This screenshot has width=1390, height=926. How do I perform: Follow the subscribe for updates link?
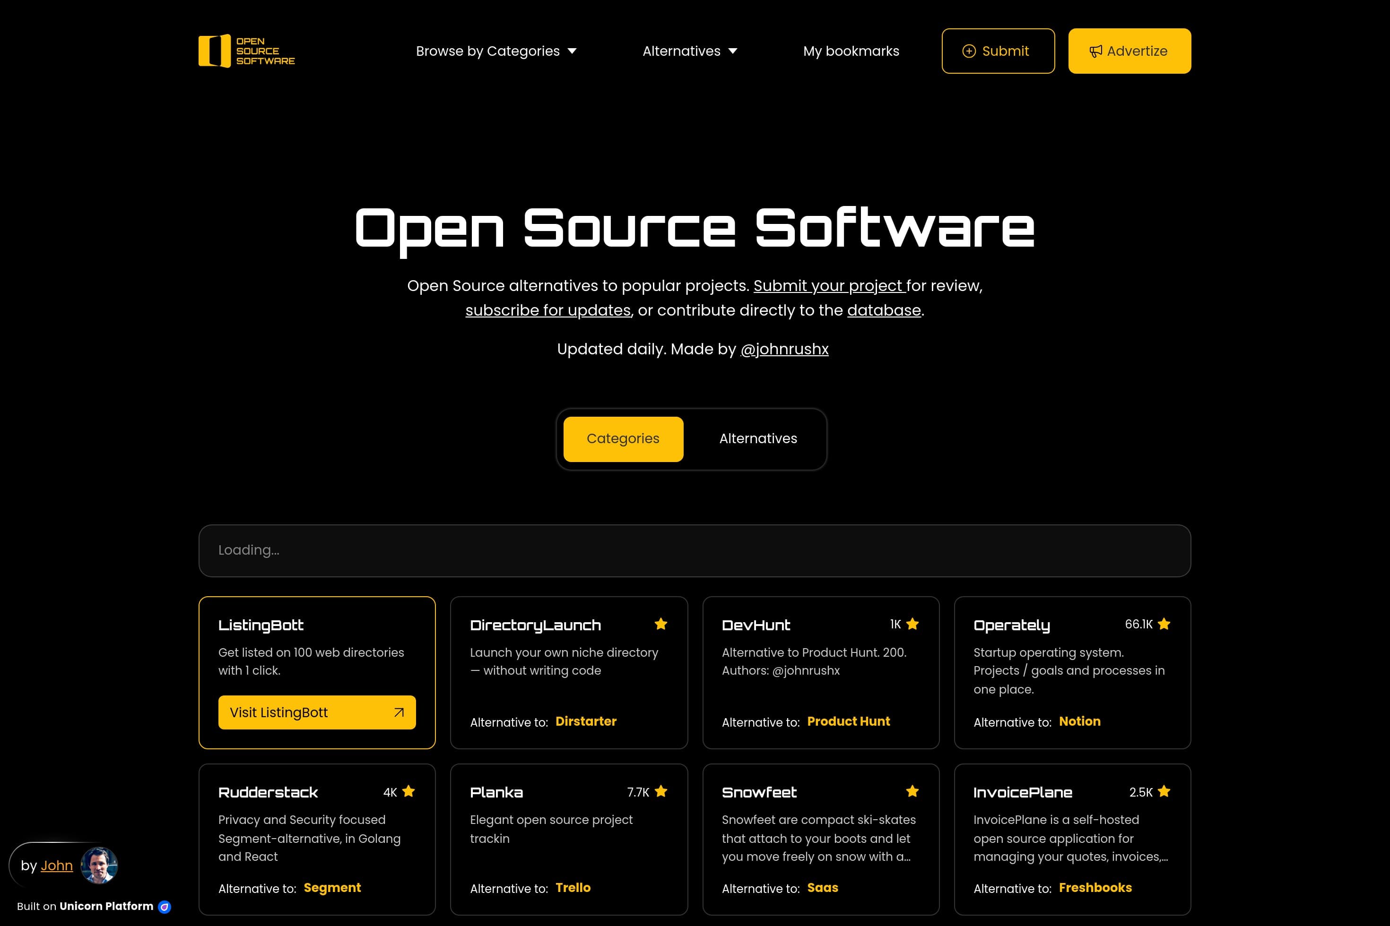548,311
